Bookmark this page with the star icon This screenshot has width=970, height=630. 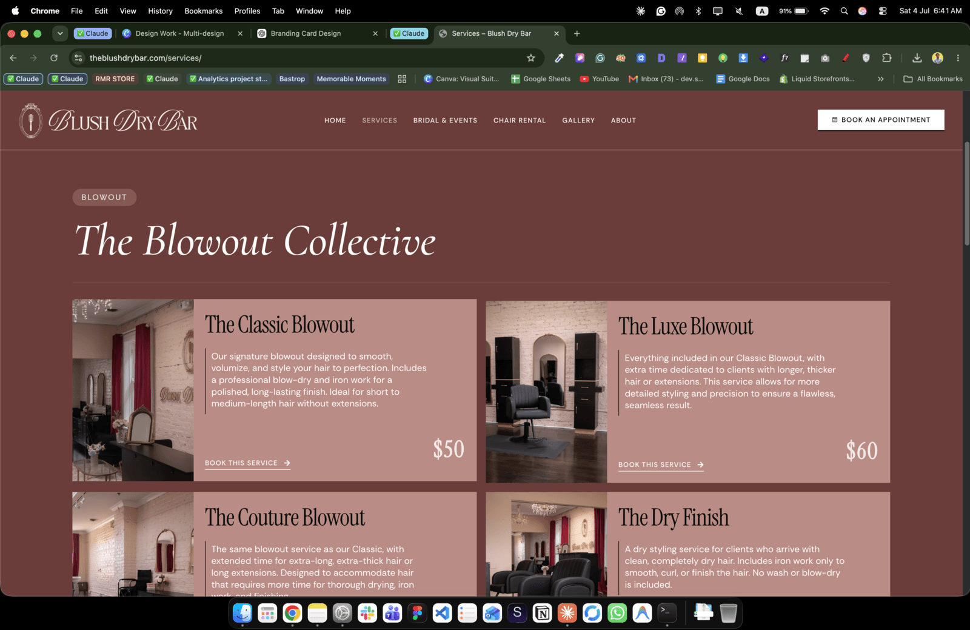coord(531,58)
